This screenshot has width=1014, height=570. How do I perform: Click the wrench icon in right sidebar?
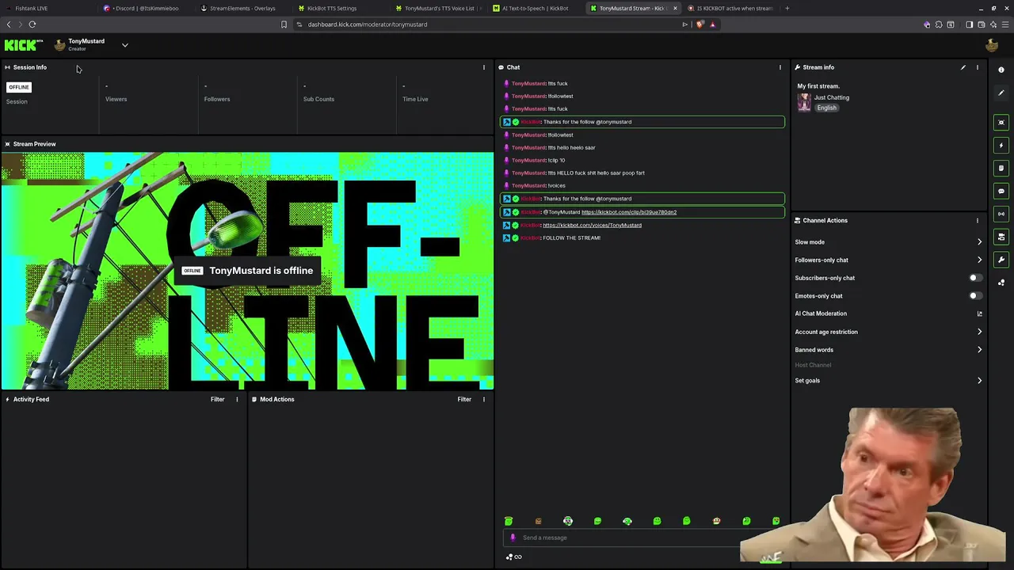(x=1001, y=260)
